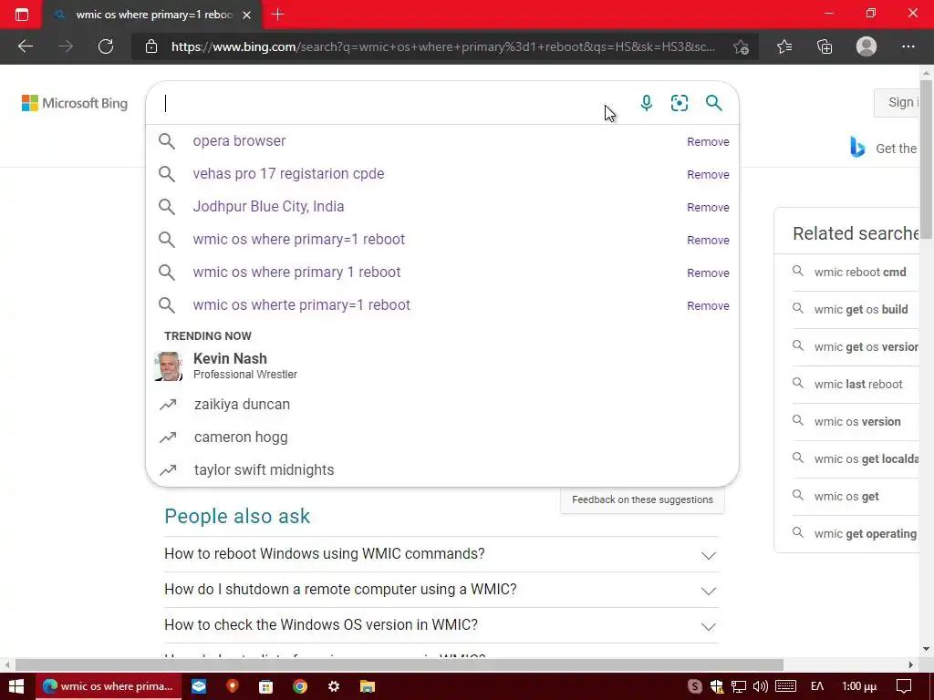Add this page to favorites star
Image resolution: width=934 pixels, height=700 pixels.
[741, 46]
